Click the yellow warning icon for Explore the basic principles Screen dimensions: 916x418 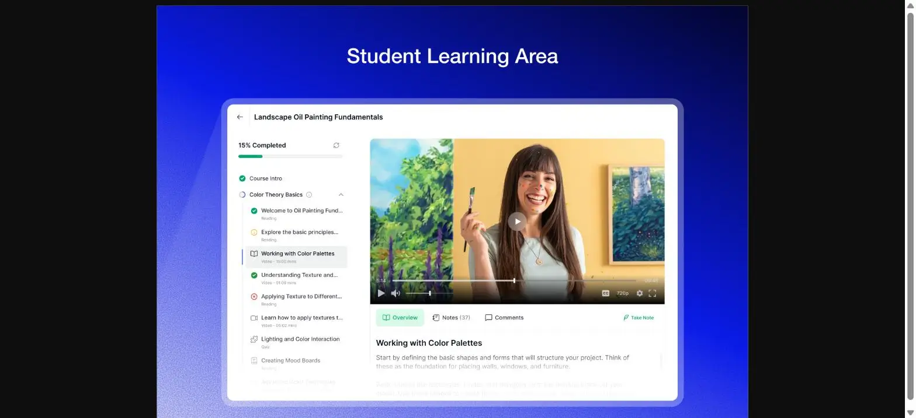click(254, 232)
